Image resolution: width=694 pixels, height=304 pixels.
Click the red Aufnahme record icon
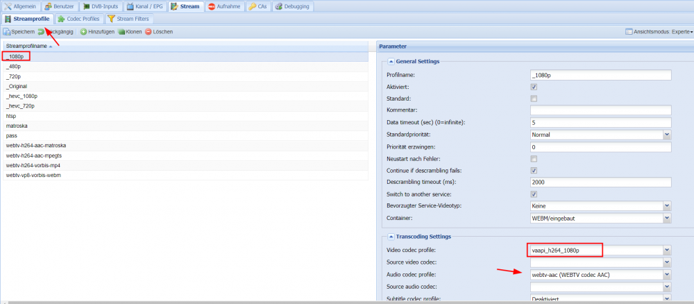(212, 7)
